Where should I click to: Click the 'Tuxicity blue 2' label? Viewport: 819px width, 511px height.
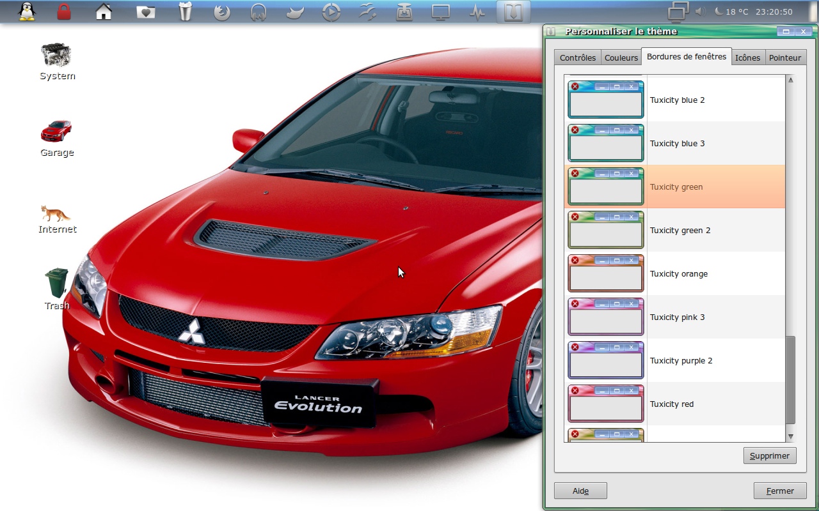tap(677, 100)
